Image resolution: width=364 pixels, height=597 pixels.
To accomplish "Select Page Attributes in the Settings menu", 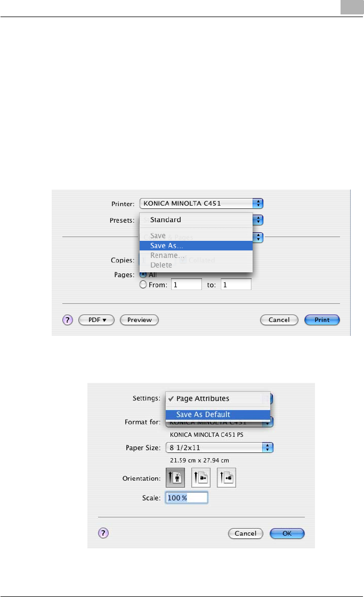I will click(203, 398).
